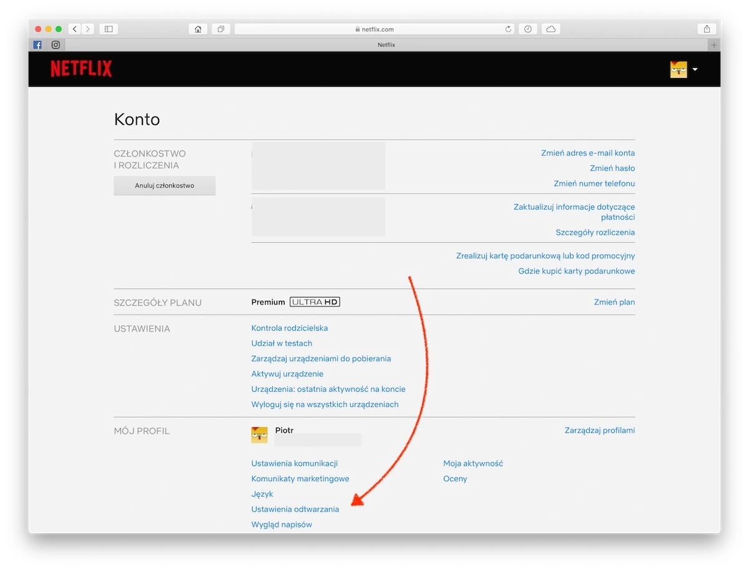749x571 pixels.
Task: Click Wyloguj się na wszystkich urządzeniach
Action: point(325,404)
